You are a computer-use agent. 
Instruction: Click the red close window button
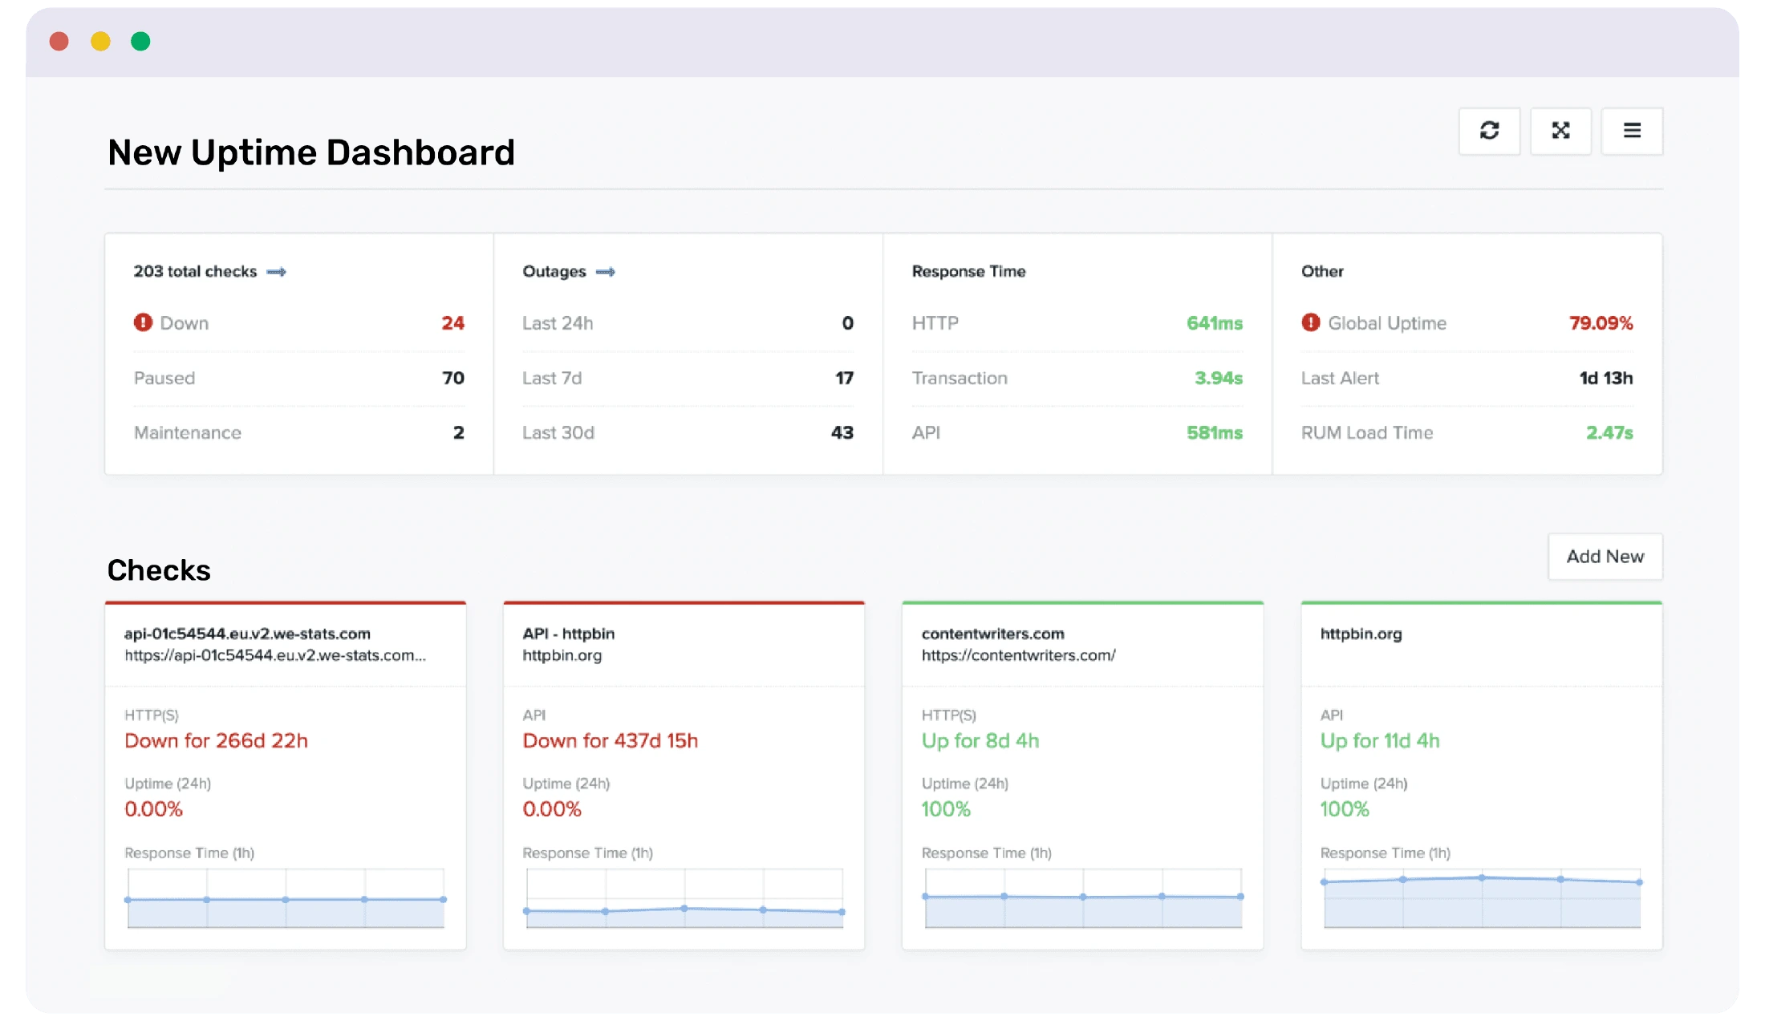(59, 41)
